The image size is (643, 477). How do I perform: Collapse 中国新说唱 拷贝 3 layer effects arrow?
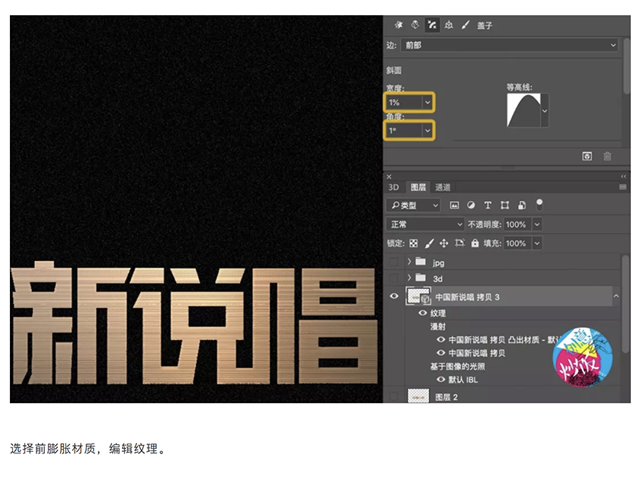tap(616, 296)
